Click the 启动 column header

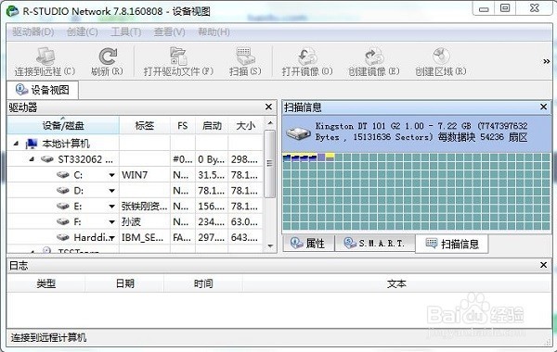212,125
